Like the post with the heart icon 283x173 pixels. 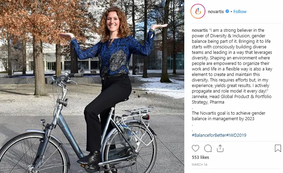pos(195,148)
